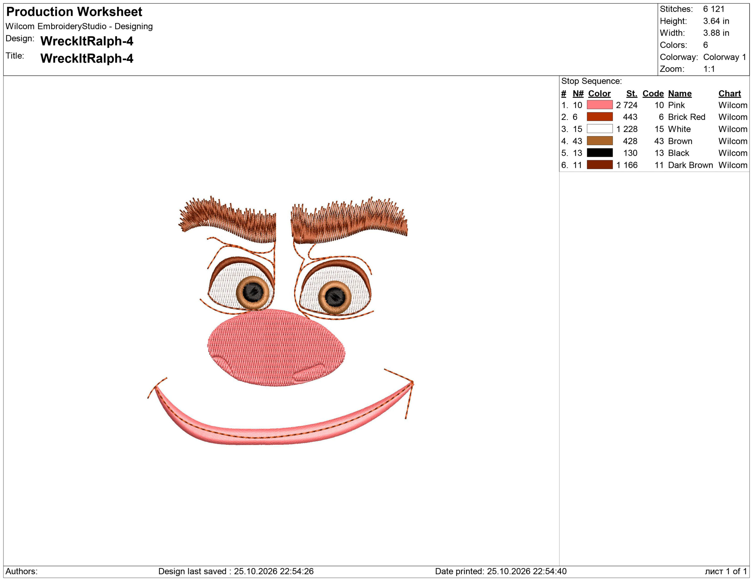This screenshot has height=579, width=753.
Task: Click stitch count '443' for Brick Red
Action: pyautogui.click(x=630, y=117)
